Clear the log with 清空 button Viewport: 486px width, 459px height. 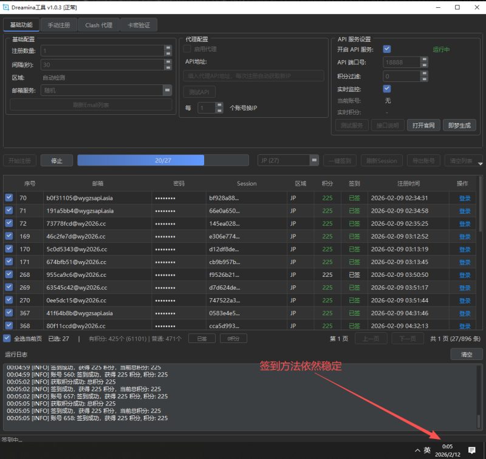click(x=466, y=354)
